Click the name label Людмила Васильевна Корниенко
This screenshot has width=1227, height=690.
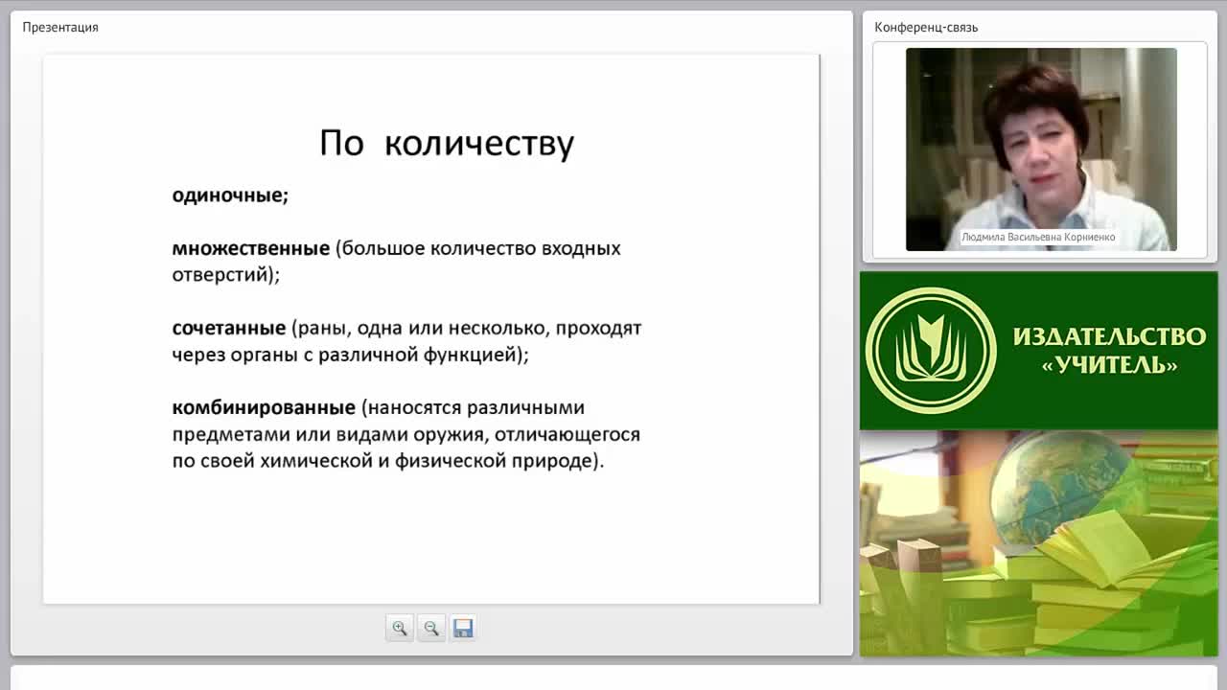(x=1038, y=237)
